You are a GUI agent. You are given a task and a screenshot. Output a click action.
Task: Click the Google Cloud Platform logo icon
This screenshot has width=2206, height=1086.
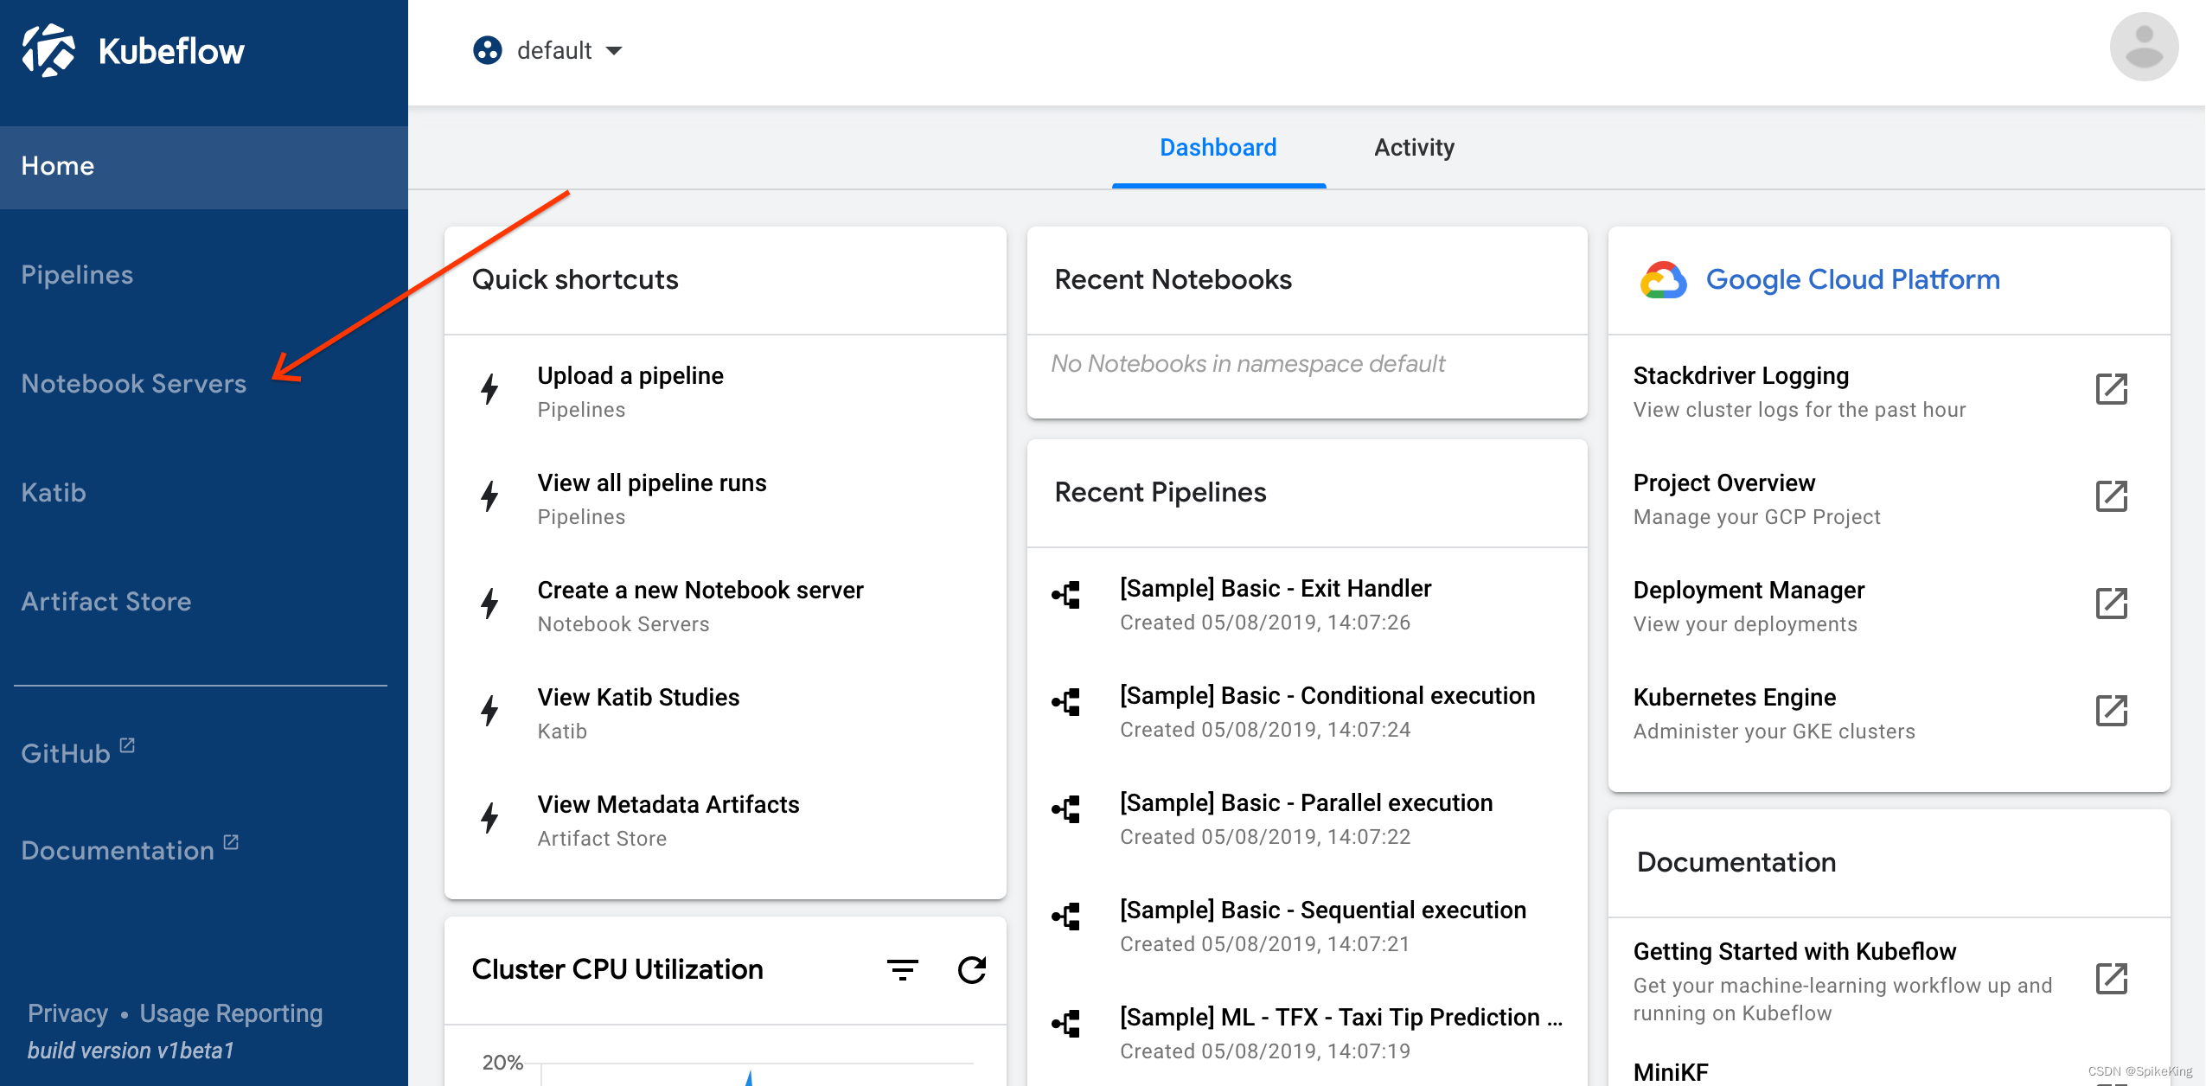pyautogui.click(x=1663, y=280)
